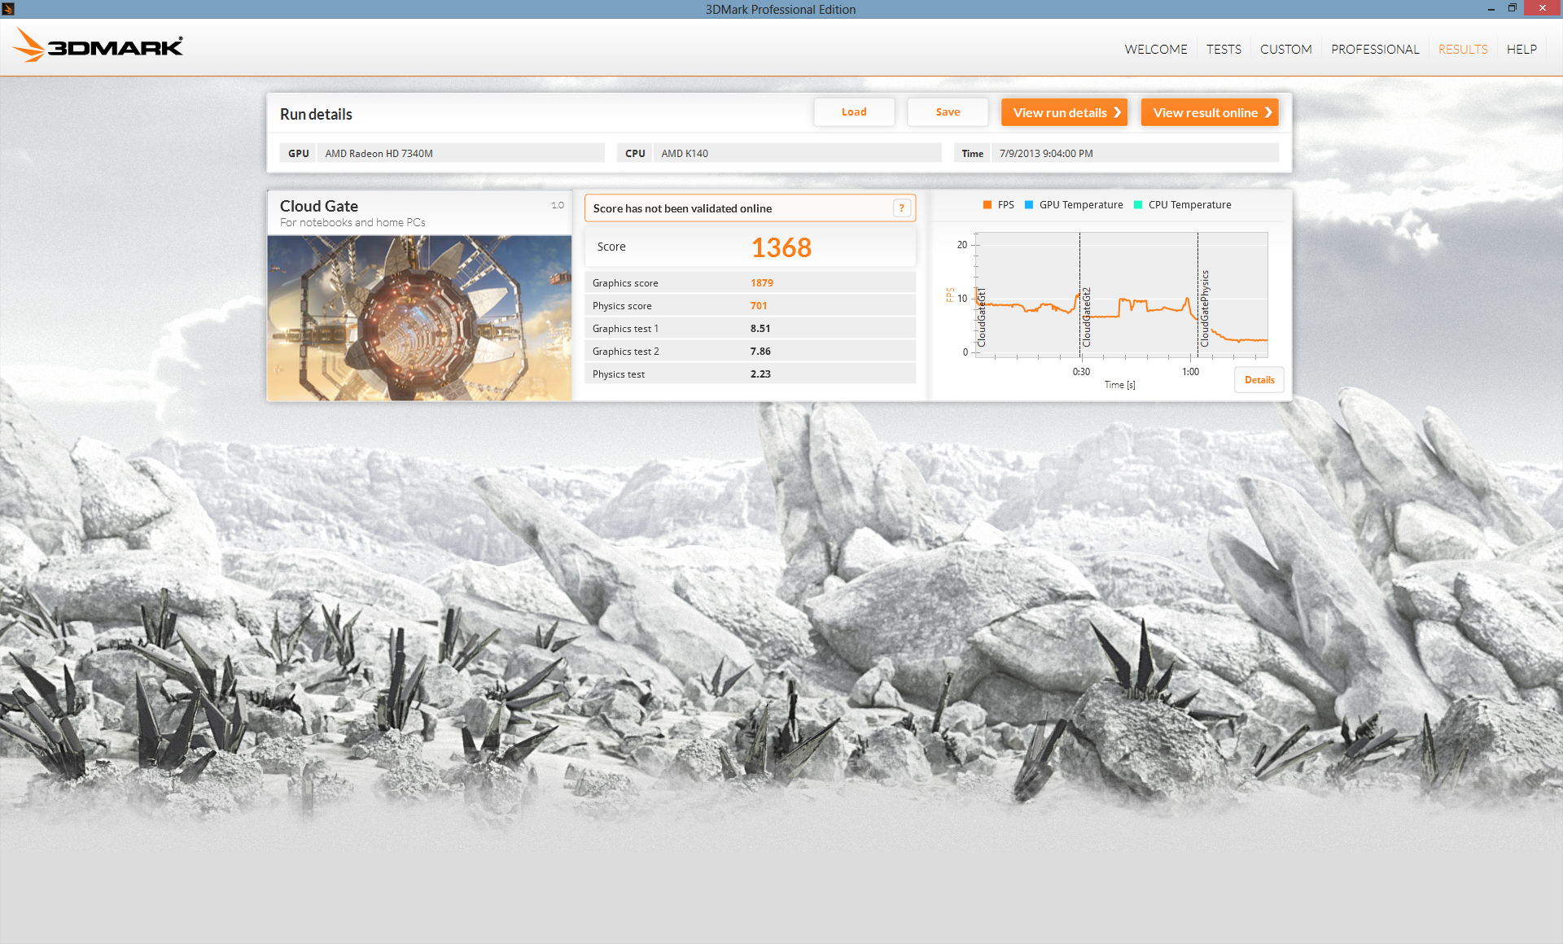The width and height of the screenshot is (1563, 944).
Task: Click the Graphics test 2 value 7.86
Action: 760,352
